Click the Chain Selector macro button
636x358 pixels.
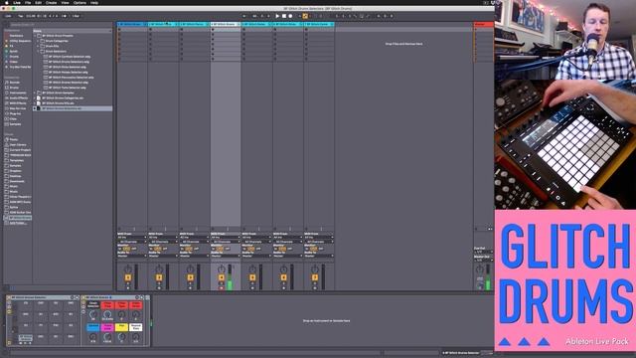click(x=93, y=304)
